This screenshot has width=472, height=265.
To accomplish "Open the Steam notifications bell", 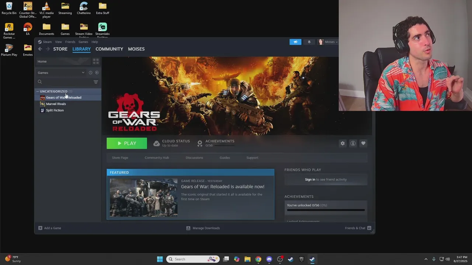I will pyautogui.click(x=309, y=42).
